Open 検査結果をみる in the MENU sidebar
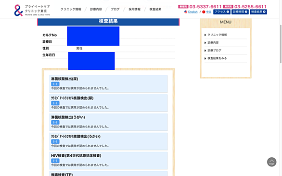 click(217, 58)
